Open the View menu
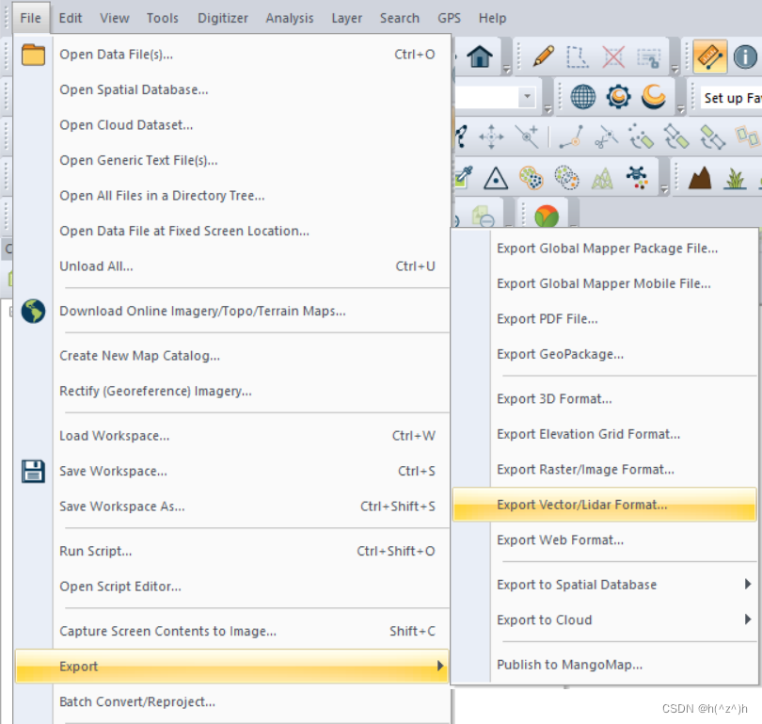This screenshot has height=724, width=762. pos(115,18)
